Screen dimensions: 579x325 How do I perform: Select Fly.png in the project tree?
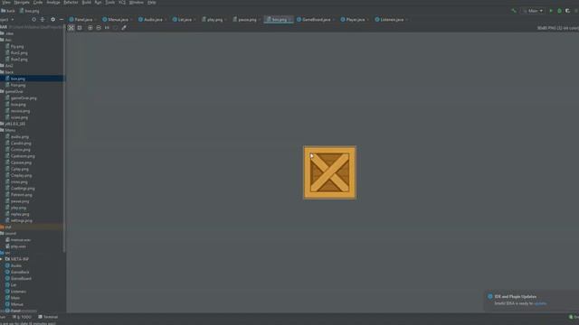(x=17, y=46)
